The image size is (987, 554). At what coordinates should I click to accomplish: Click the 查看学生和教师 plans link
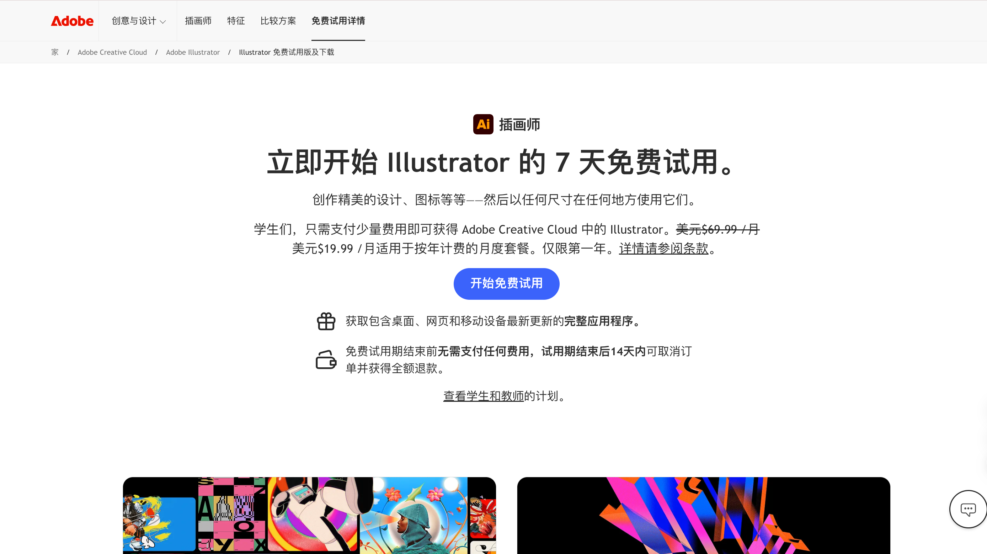tap(483, 396)
